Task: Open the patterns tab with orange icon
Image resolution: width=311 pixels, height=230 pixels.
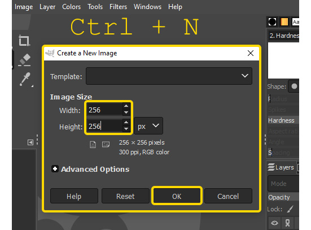Action: 284,21
